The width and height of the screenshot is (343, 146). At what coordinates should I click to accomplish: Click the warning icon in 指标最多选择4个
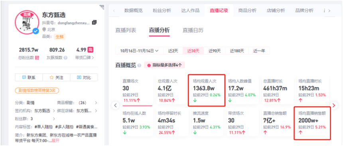[x=149, y=65]
